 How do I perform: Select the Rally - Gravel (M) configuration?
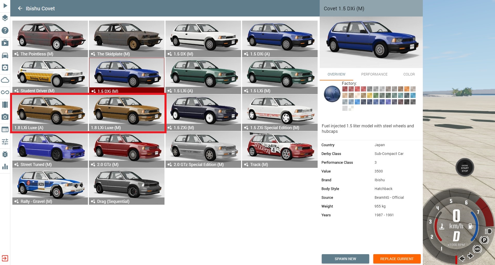pos(50,186)
